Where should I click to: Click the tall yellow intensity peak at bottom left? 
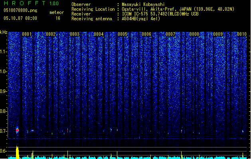point(17,153)
